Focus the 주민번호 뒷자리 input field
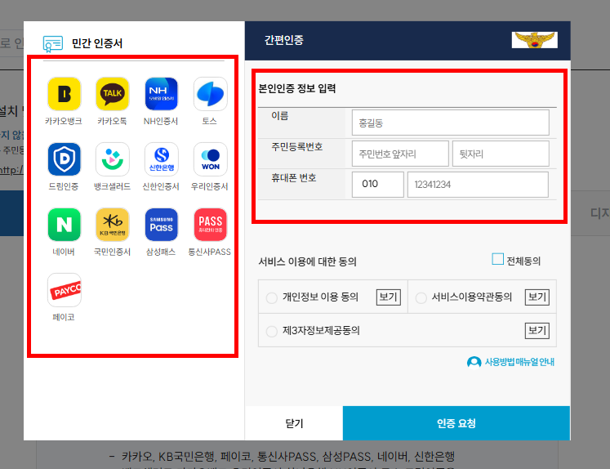The height and width of the screenshot is (469, 610). tap(501, 154)
